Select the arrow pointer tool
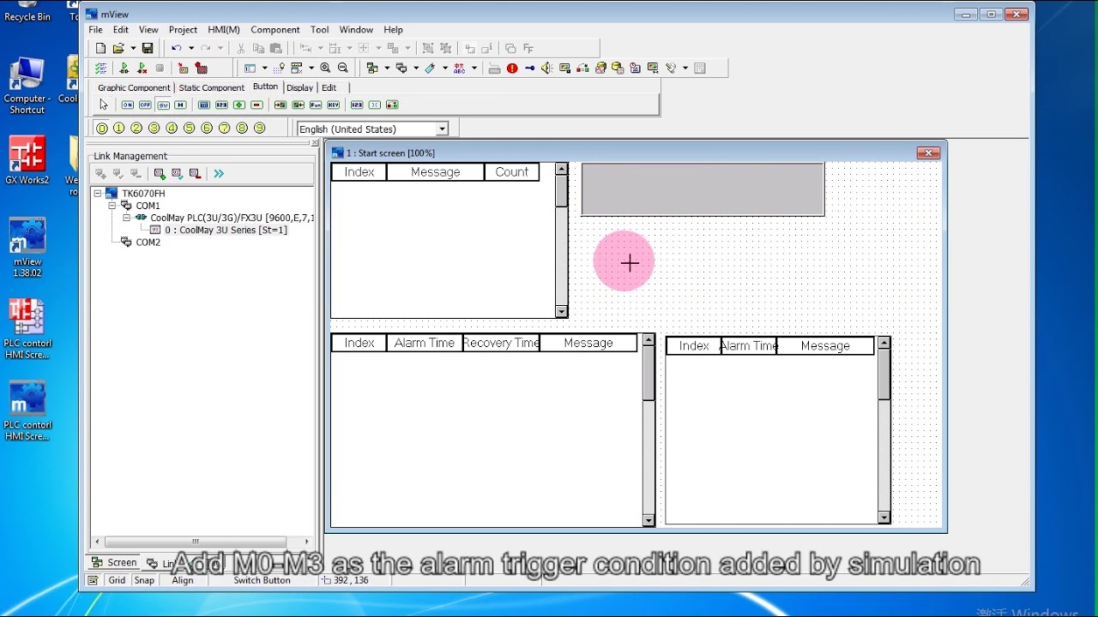 tap(104, 105)
